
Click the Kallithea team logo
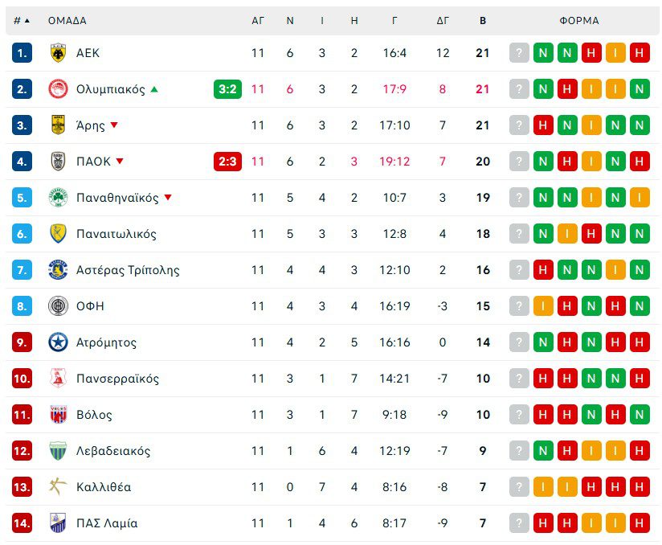[58, 487]
